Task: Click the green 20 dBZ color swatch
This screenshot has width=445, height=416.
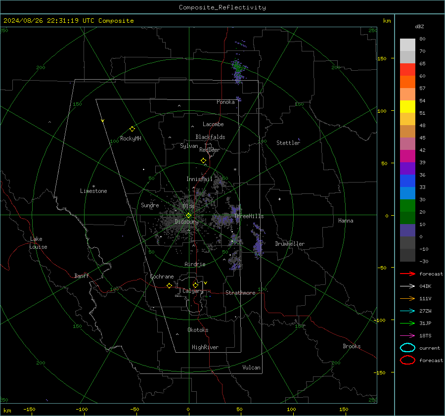Action: (407, 206)
